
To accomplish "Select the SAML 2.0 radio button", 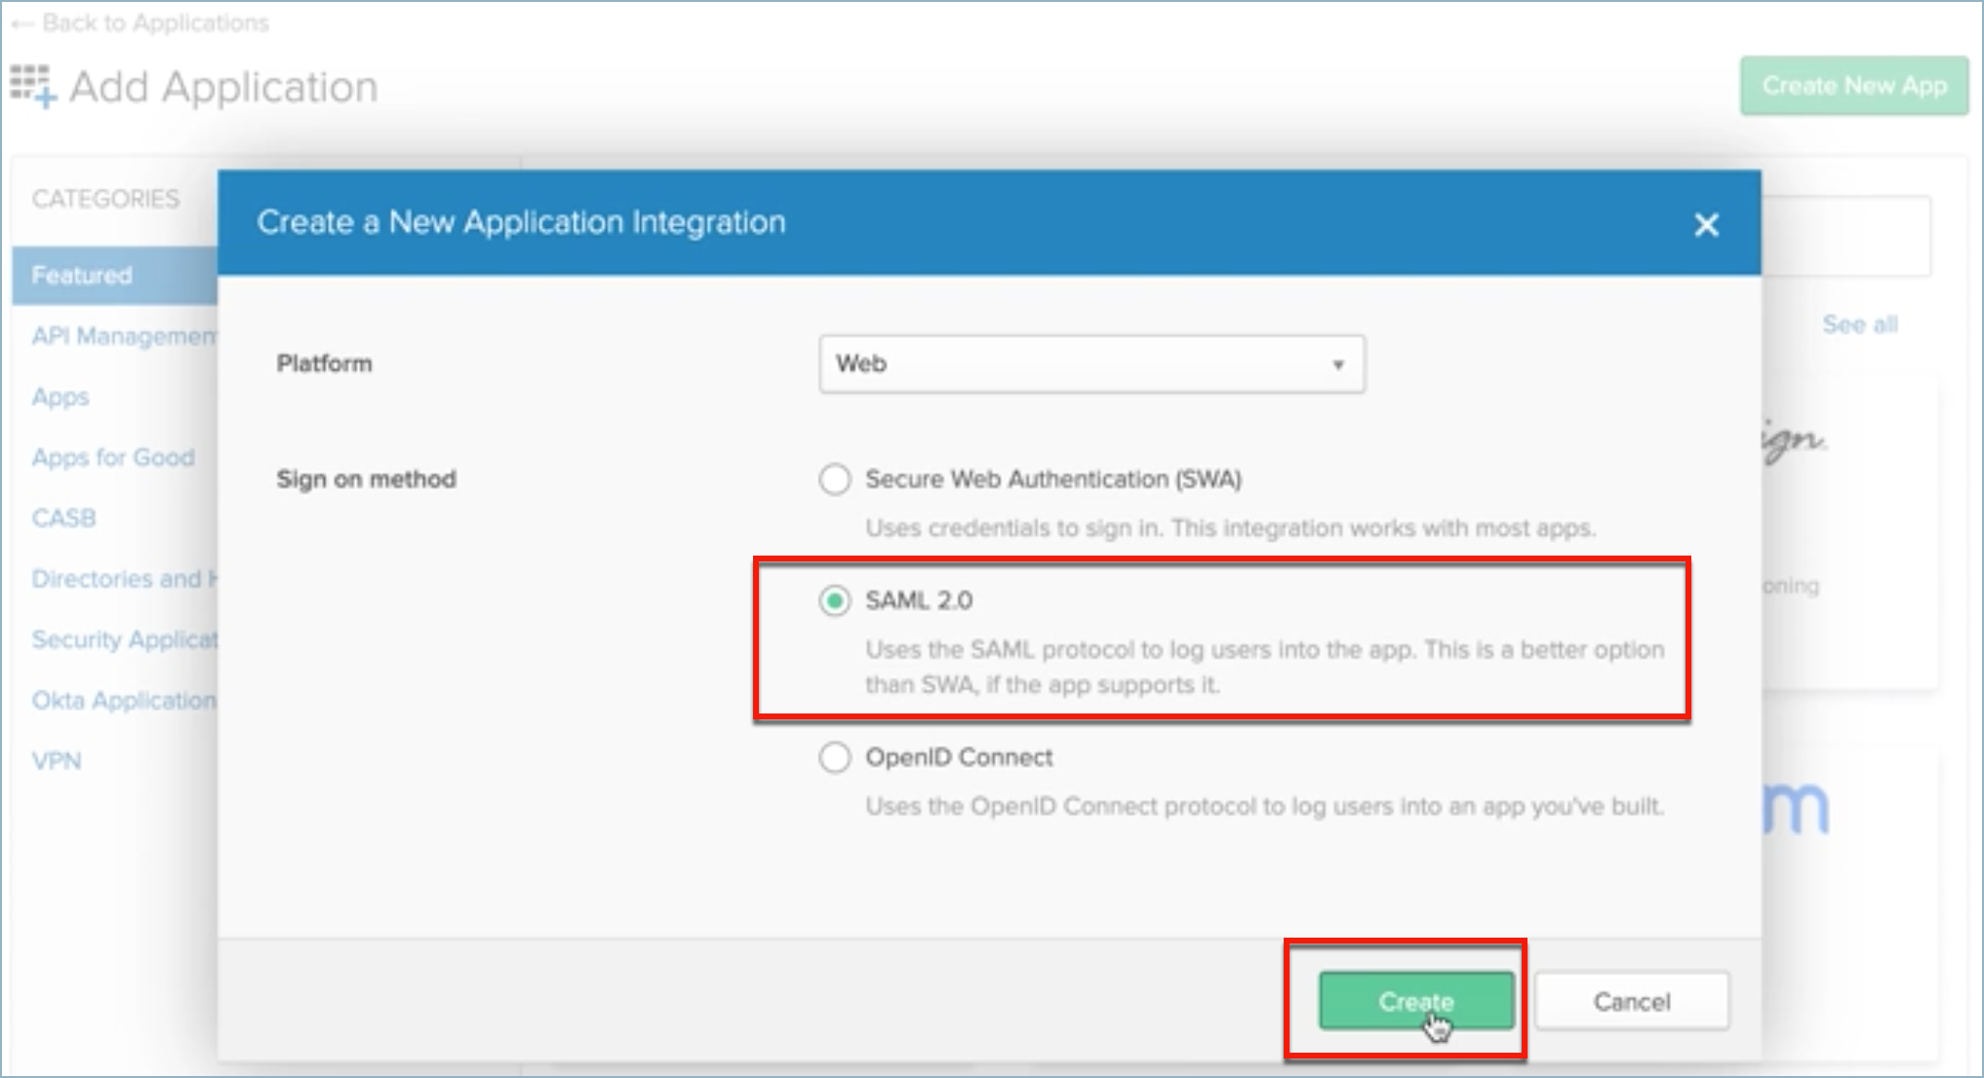I will 834,601.
